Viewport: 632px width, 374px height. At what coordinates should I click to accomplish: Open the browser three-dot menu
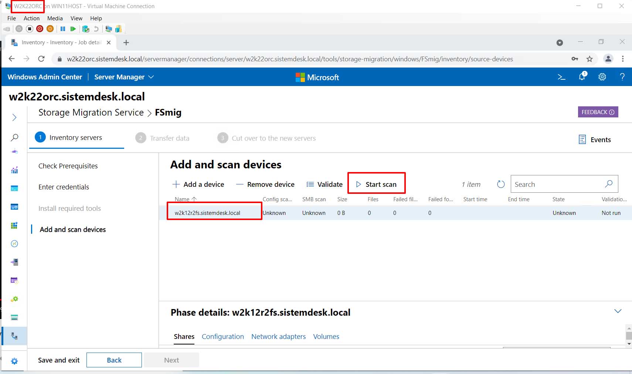(x=623, y=59)
